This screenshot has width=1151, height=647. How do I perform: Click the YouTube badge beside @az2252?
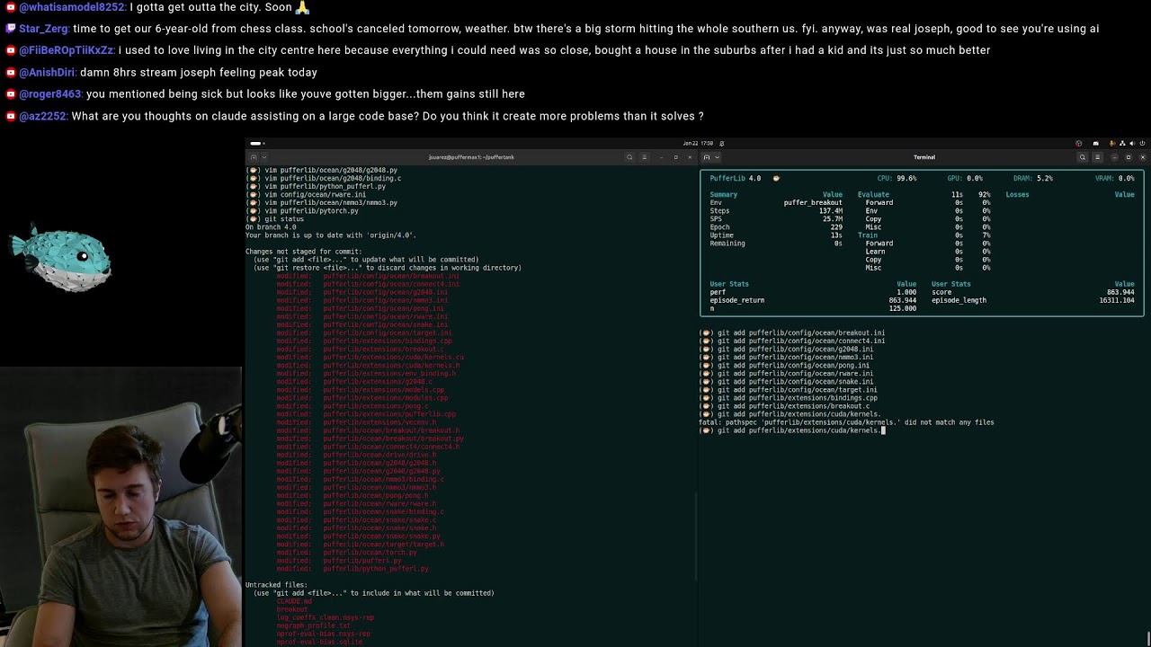pyautogui.click(x=11, y=116)
